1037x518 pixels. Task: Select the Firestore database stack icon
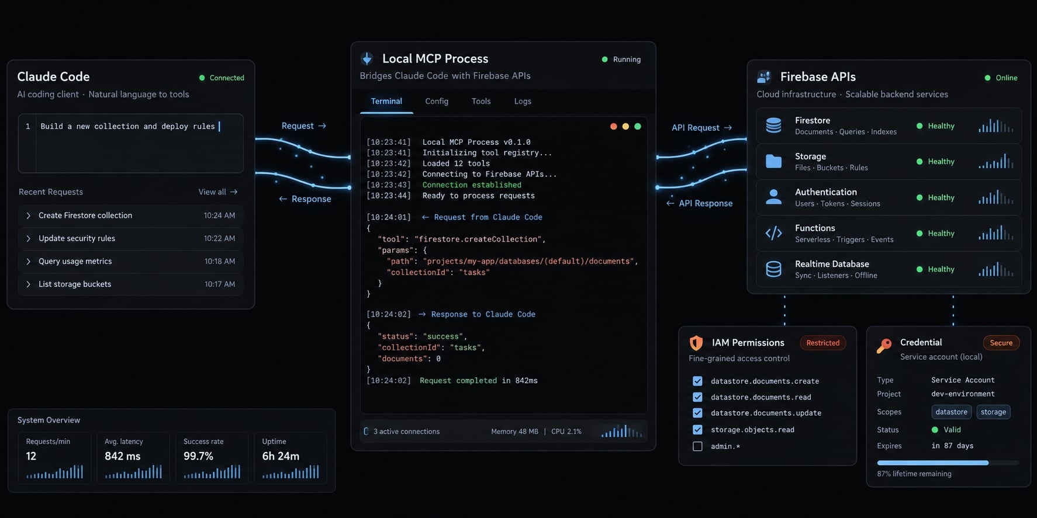(773, 126)
